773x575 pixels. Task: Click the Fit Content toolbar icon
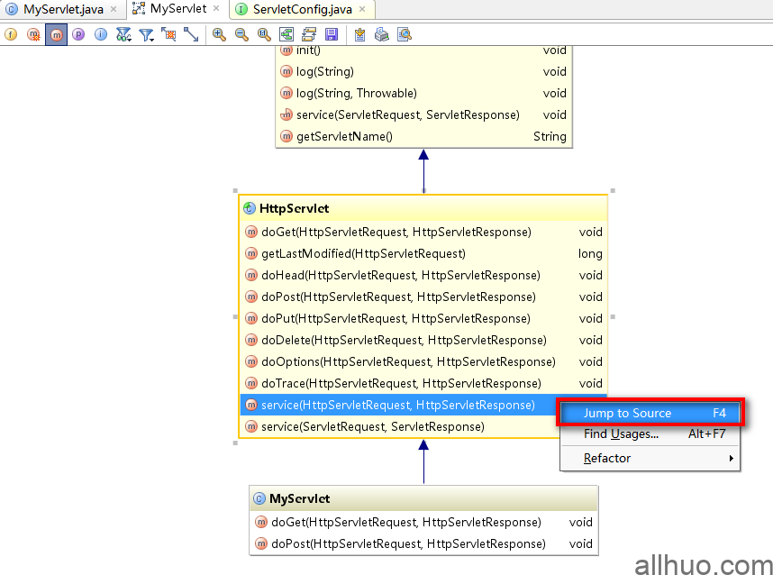[x=286, y=34]
